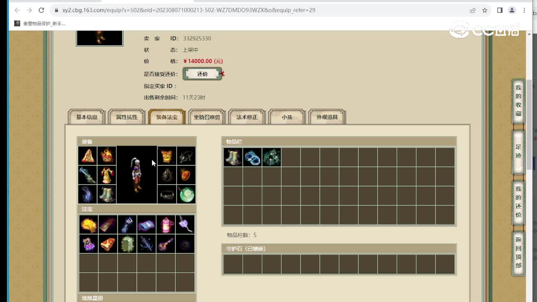Bookmark this page with the star icon
The height and width of the screenshot is (302, 537).
click(x=485, y=10)
